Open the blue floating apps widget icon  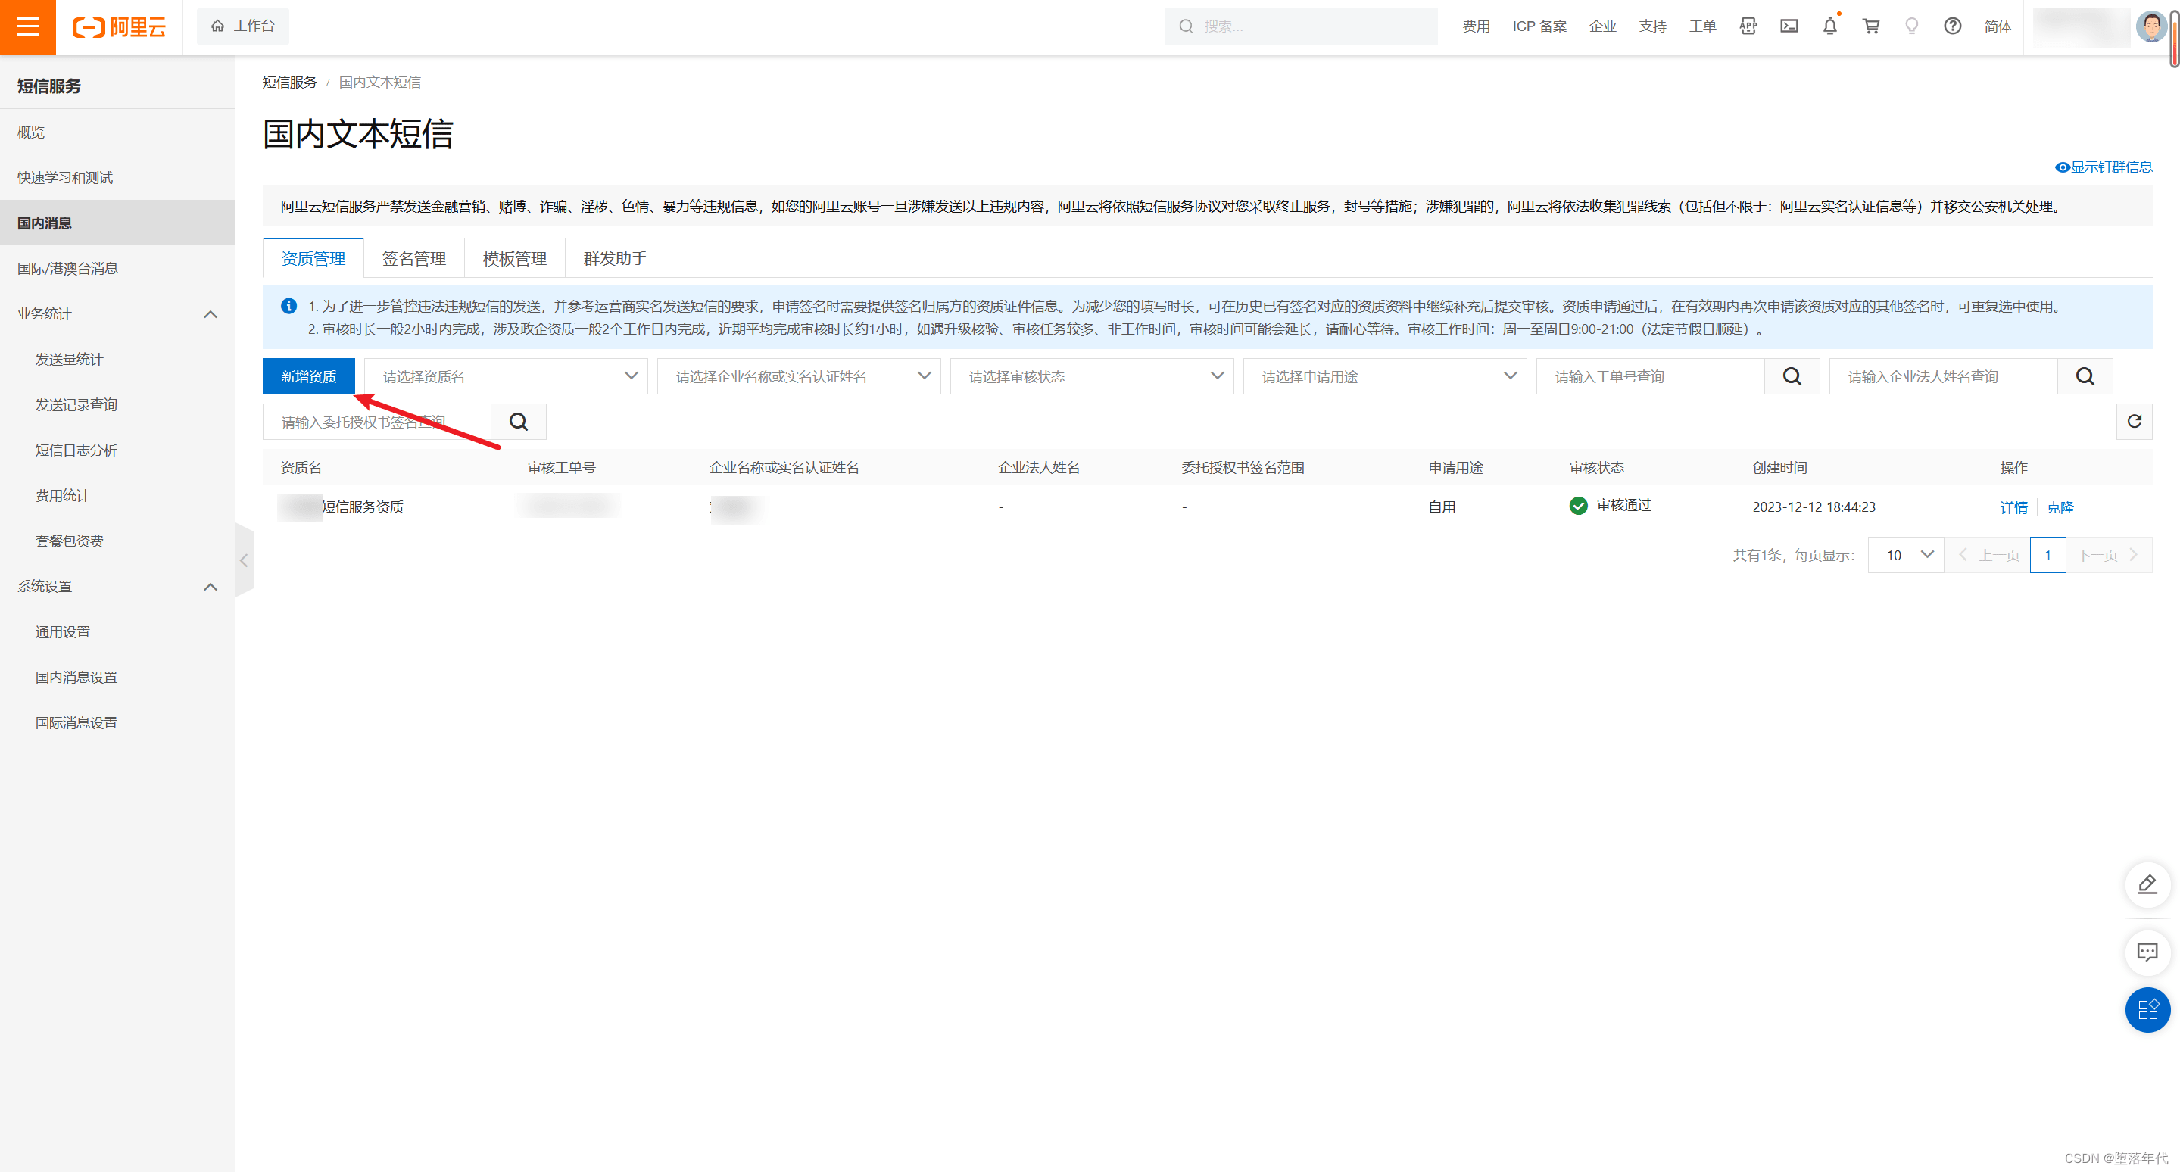(x=2148, y=1009)
